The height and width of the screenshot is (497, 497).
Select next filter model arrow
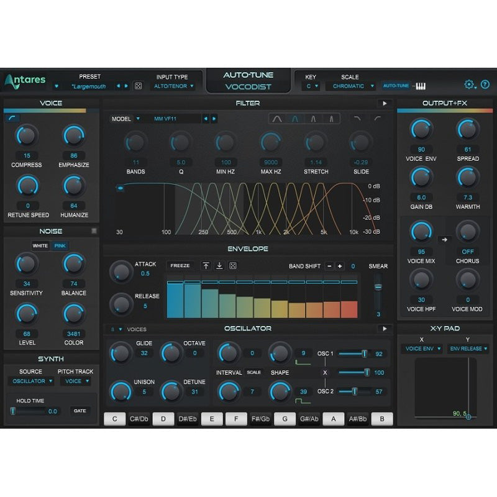214,119
